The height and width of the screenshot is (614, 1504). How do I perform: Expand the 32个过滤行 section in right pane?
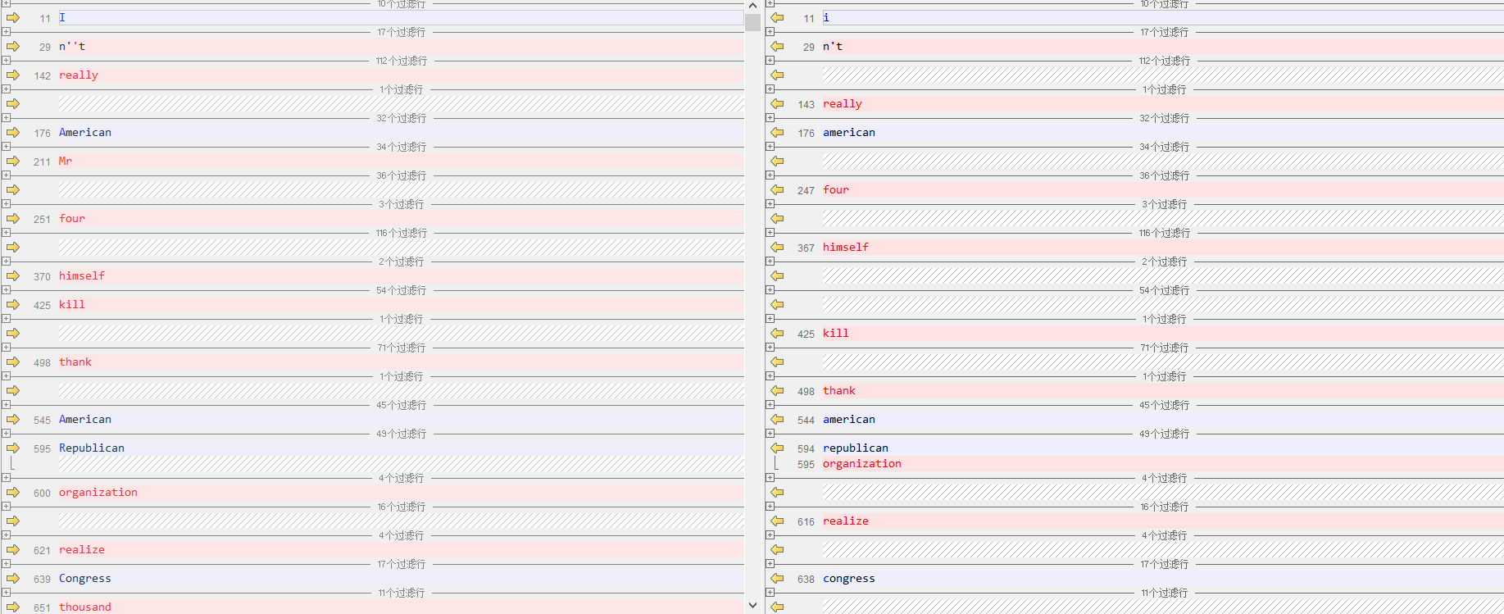(x=770, y=118)
